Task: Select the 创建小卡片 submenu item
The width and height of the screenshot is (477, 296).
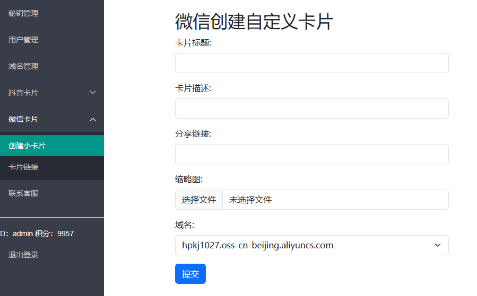Action: tap(27, 146)
